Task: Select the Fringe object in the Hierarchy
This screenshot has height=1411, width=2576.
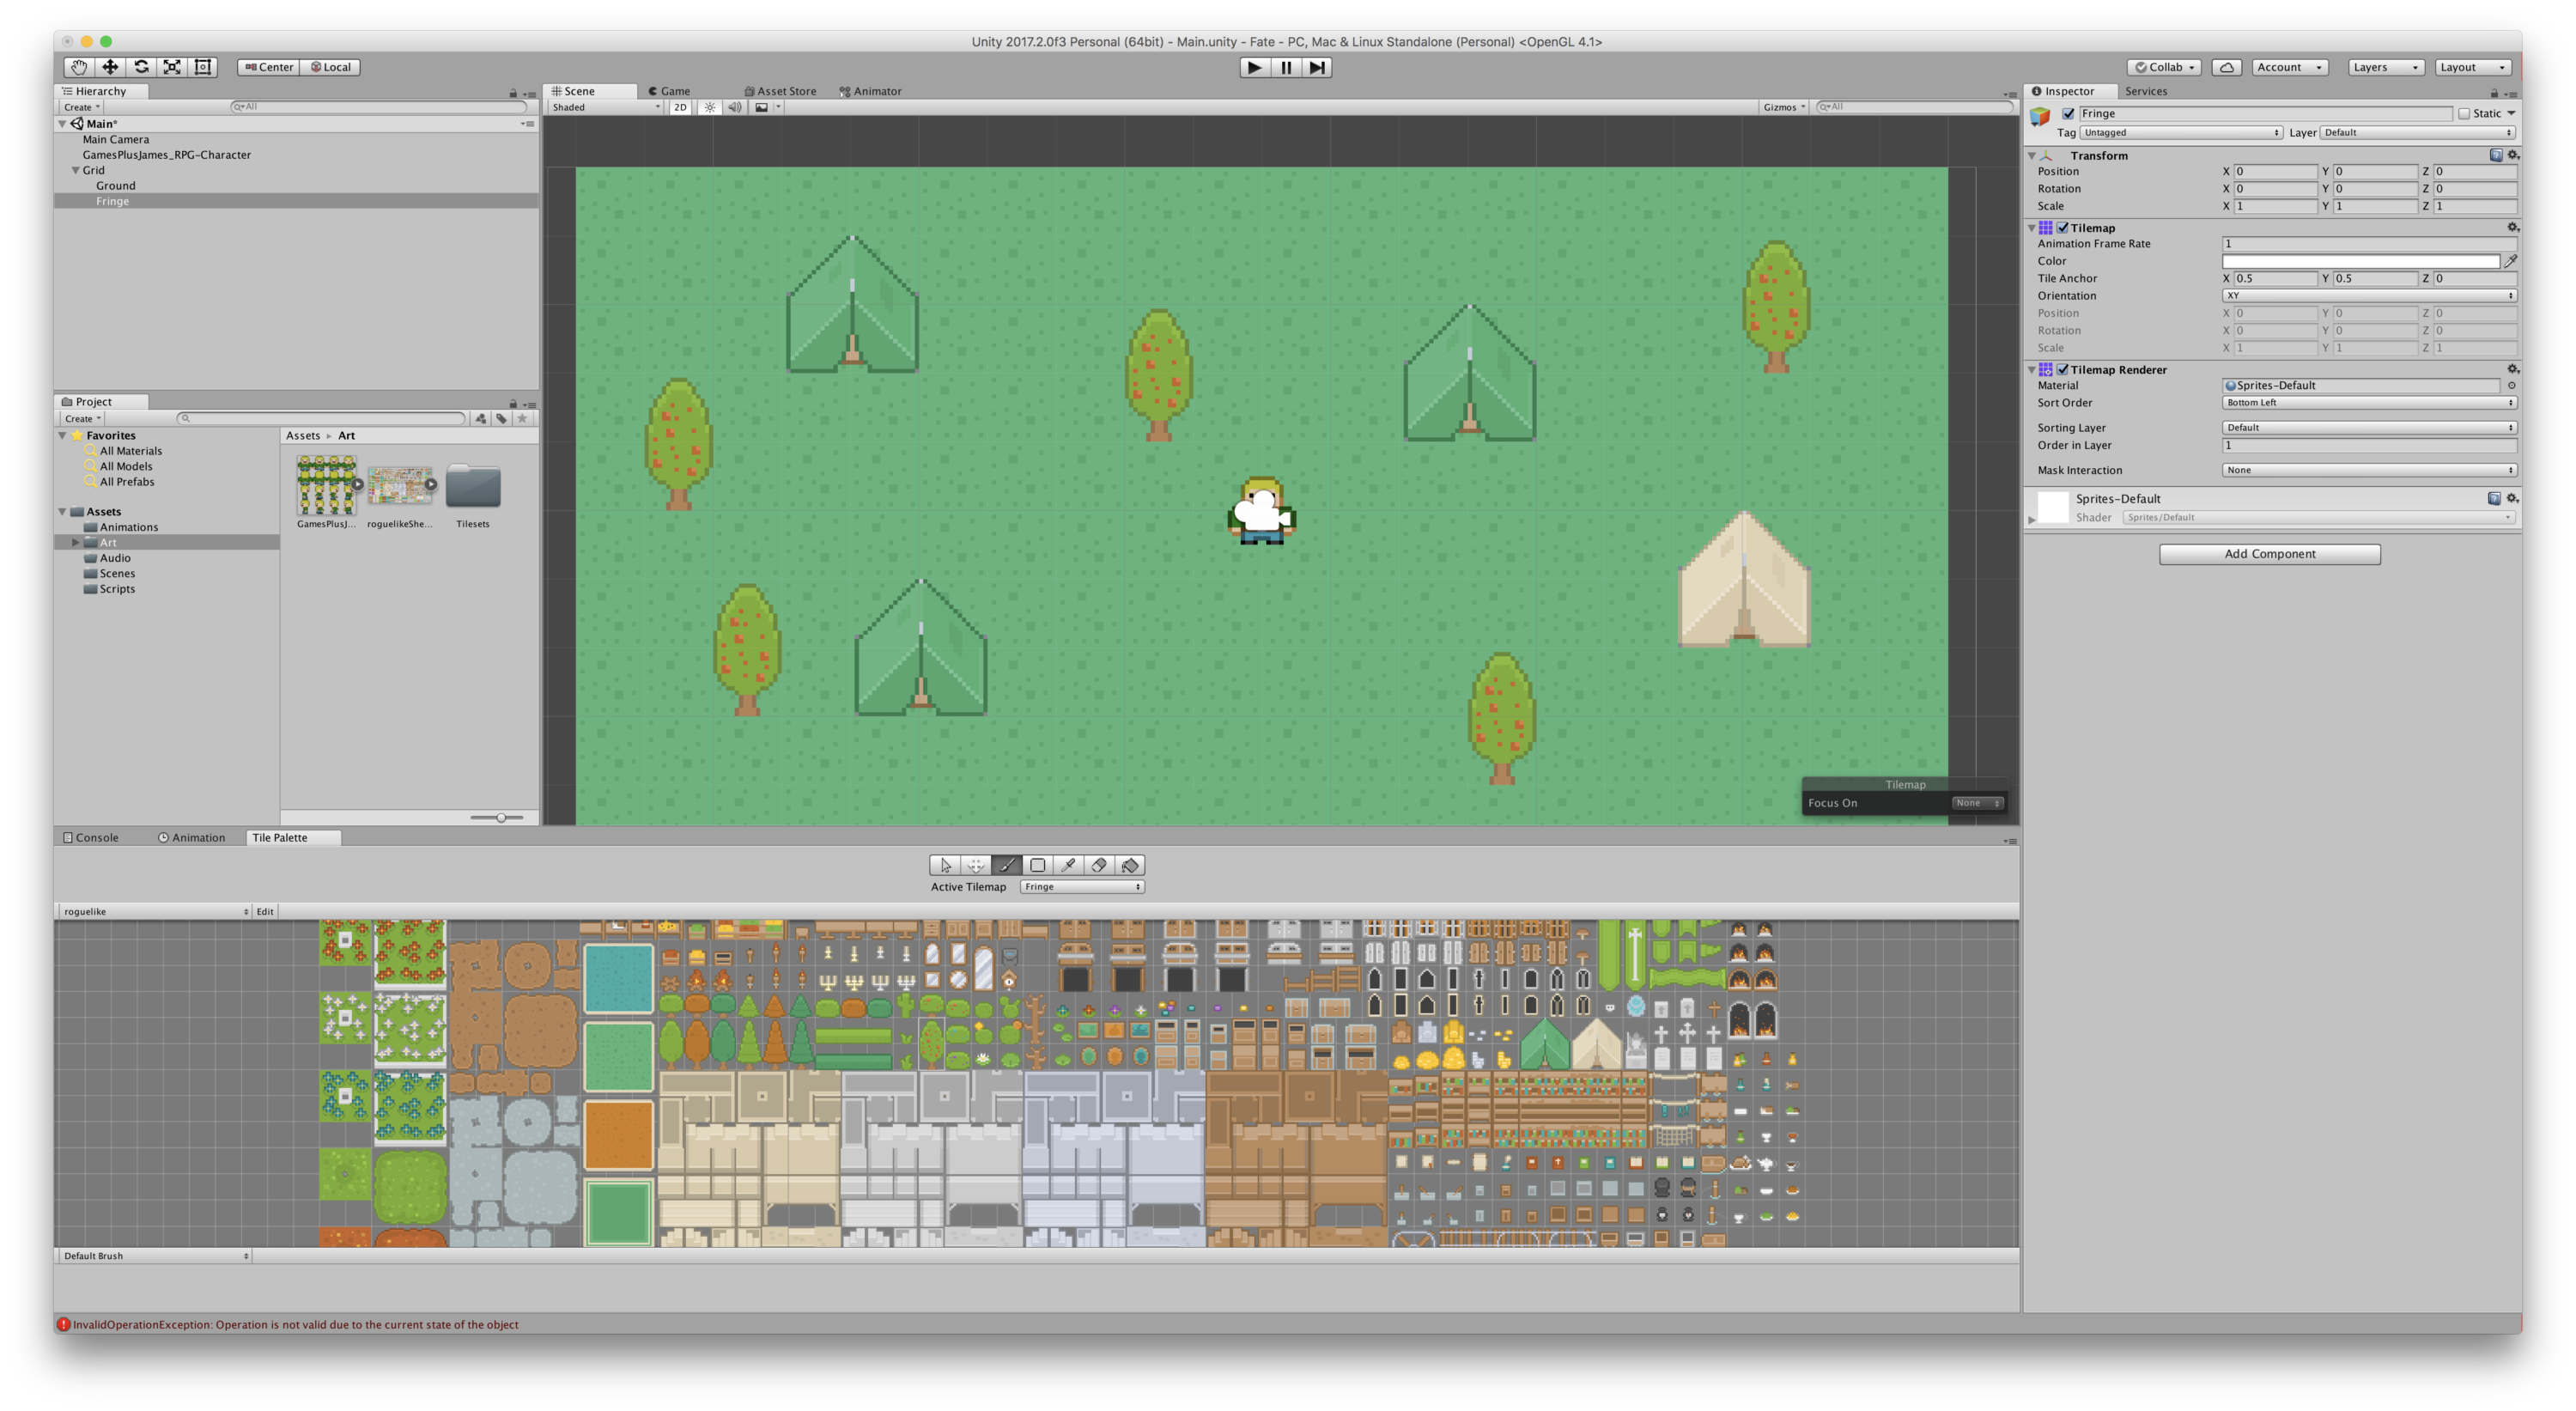Action: tap(112, 200)
